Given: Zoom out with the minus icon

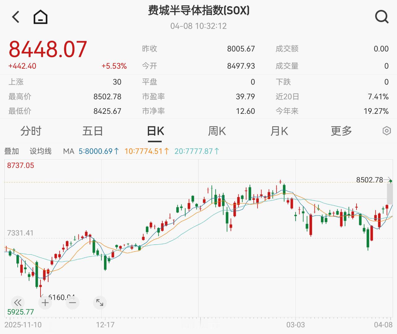Looking at the screenshot, I should click(x=72, y=303).
